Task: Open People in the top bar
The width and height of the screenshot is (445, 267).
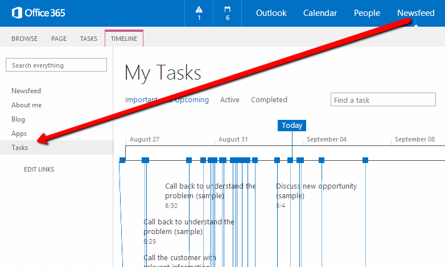Action: pos(367,13)
